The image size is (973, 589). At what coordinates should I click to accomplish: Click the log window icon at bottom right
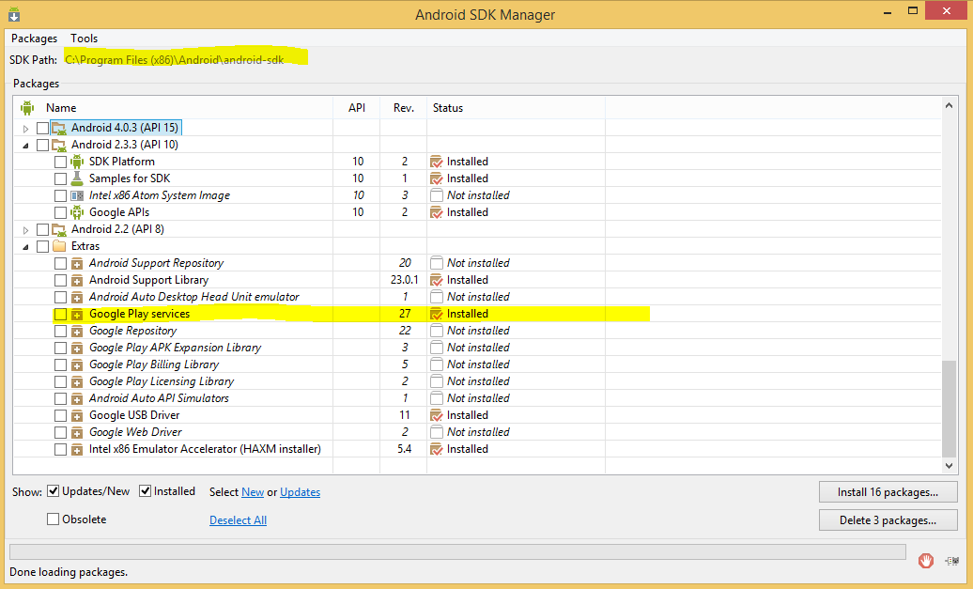[x=952, y=561]
